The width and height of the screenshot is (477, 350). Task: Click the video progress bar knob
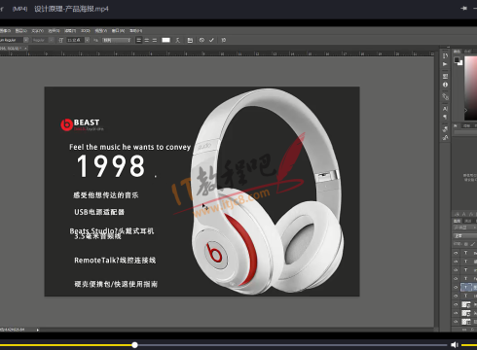click(x=134, y=345)
